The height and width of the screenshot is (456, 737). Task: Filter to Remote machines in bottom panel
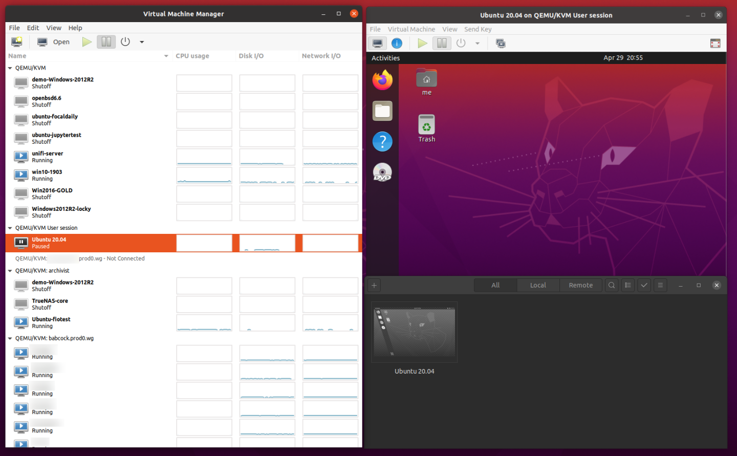pyautogui.click(x=581, y=285)
